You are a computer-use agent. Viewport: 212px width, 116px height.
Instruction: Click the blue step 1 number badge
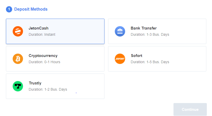click(x=9, y=9)
